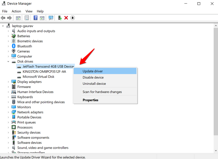
Task: Click the Processors chip icon
Action: tap(13, 127)
